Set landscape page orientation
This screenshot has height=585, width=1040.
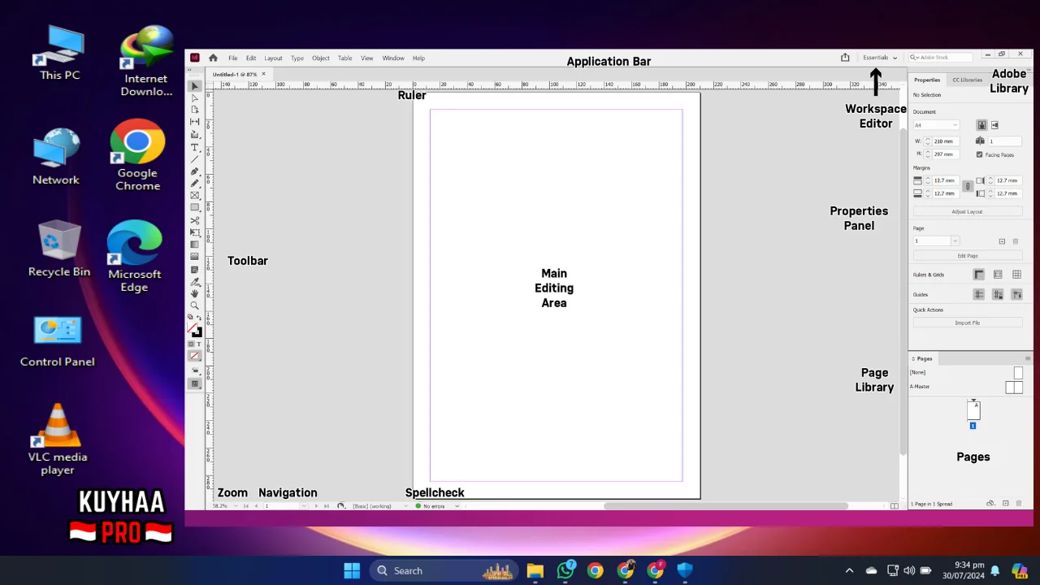click(x=994, y=125)
